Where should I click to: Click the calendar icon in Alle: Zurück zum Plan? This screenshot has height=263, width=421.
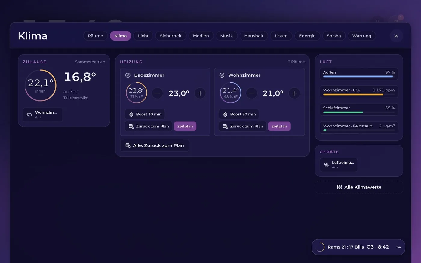coord(128,145)
